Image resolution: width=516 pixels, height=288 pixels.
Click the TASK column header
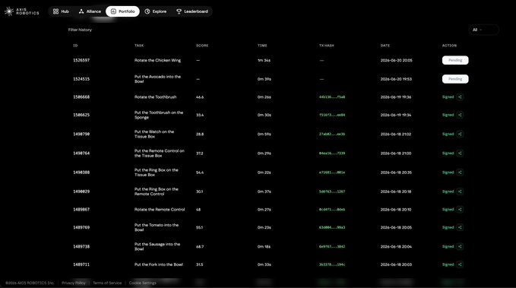pos(139,46)
